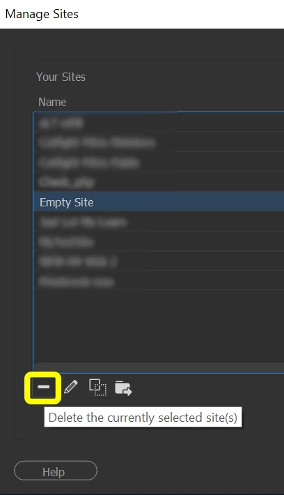Screen dimensions: 284x495
Task: Select the site three rows below Empty Site
Action: (159, 261)
